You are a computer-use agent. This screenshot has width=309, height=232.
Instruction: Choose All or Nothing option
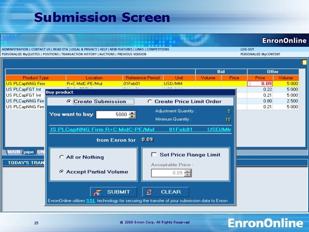[x=61, y=157]
